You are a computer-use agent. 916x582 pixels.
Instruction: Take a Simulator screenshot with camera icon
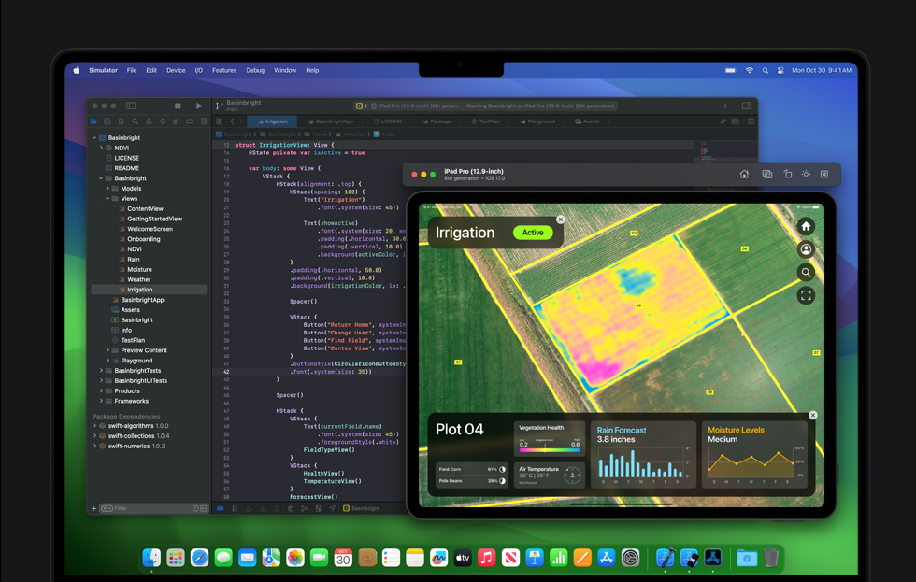pyautogui.click(x=767, y=174)
